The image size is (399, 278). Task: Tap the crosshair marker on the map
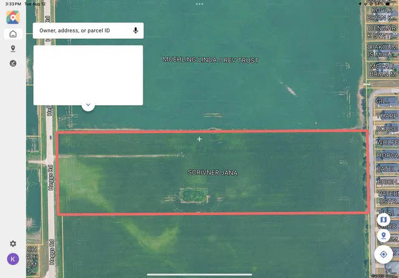pyautogui.click(x=199, y=139)
